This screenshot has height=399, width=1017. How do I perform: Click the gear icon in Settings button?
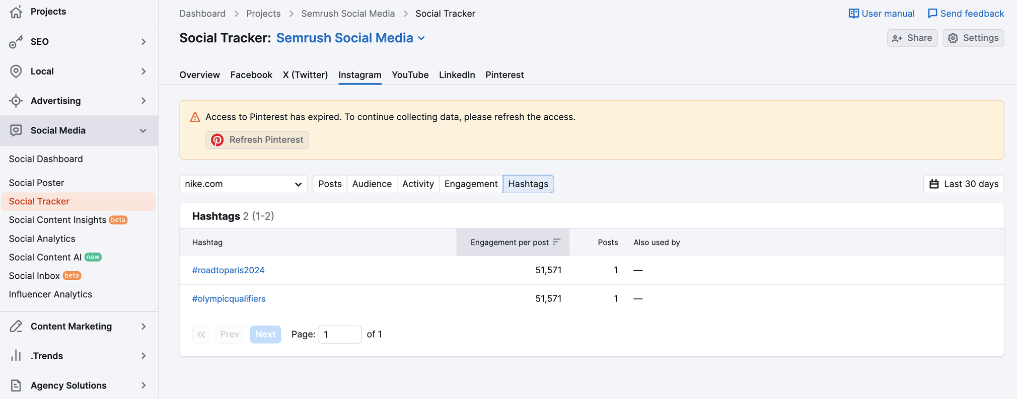click(953, 38)
